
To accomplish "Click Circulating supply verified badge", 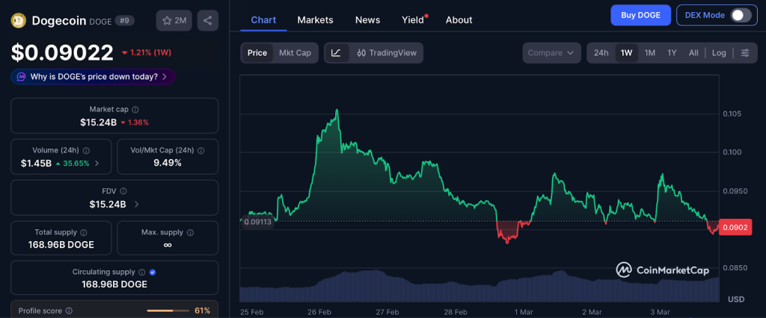I will pos(153,272).
